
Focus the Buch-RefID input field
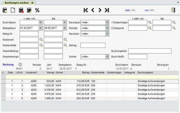[x=138, y=56]
